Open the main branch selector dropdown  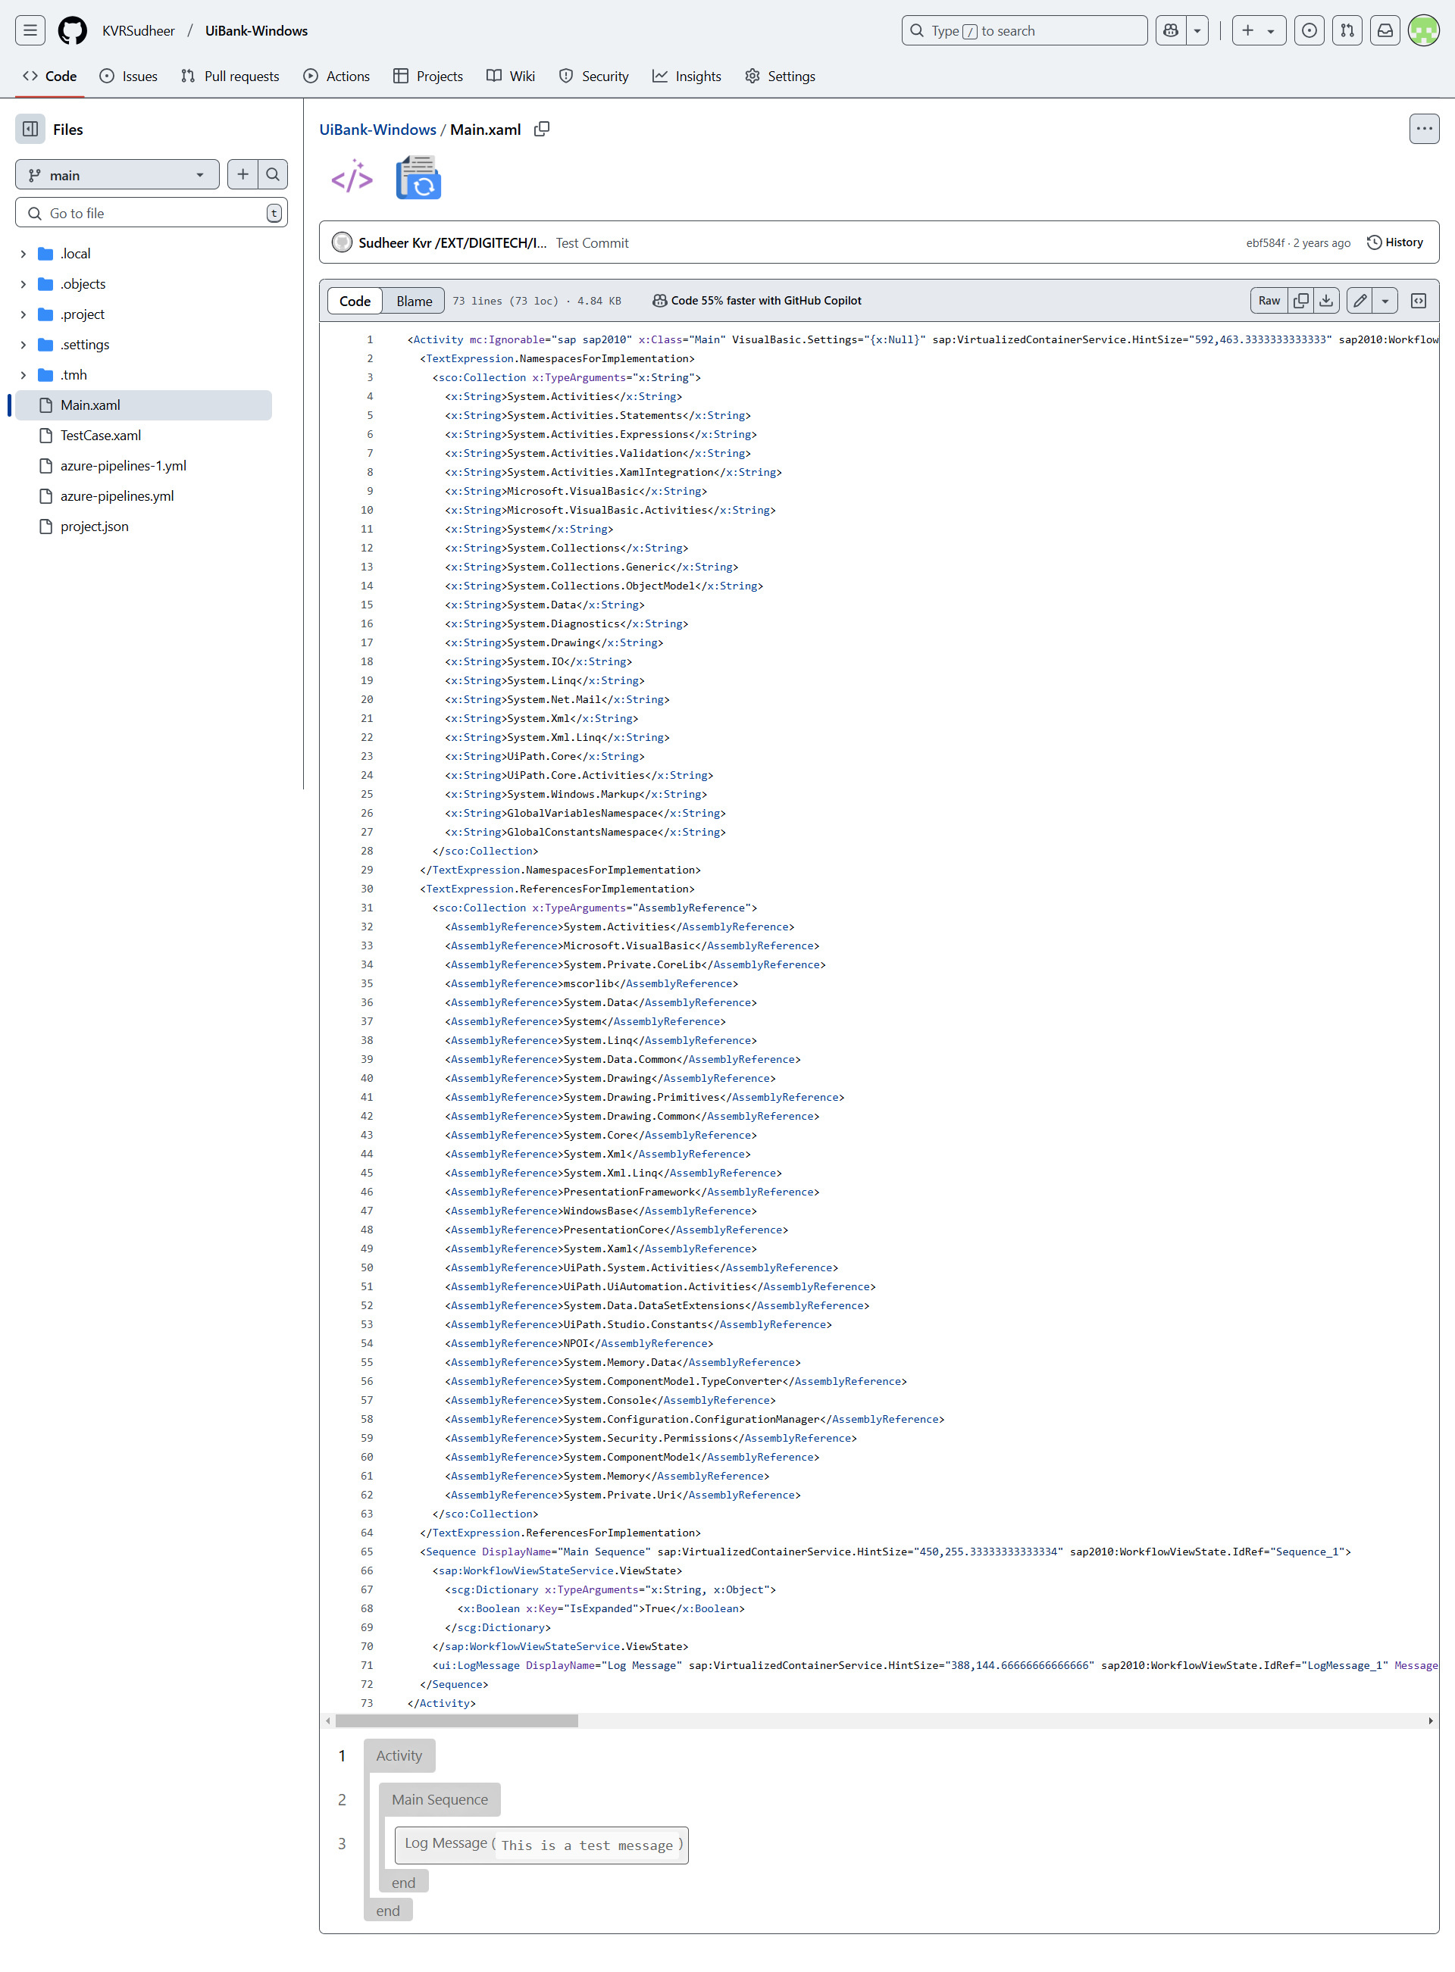pos(117,175)
